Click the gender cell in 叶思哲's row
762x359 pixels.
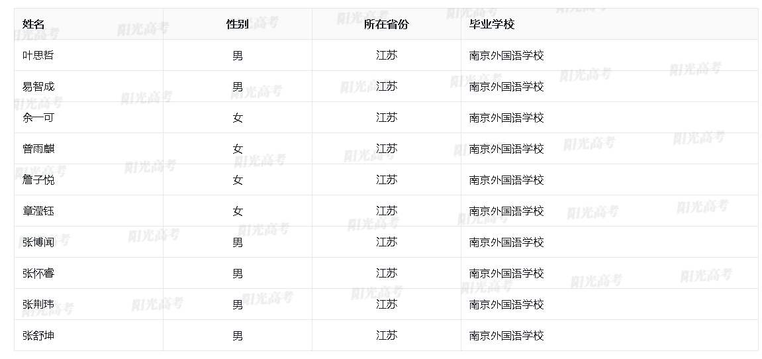coord(238,56)
